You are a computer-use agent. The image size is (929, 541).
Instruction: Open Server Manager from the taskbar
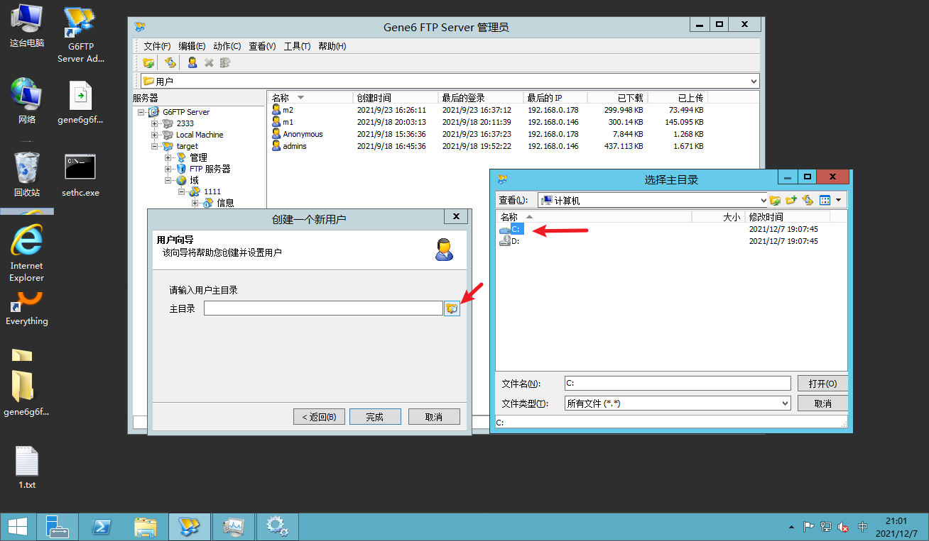click(58, 527)
